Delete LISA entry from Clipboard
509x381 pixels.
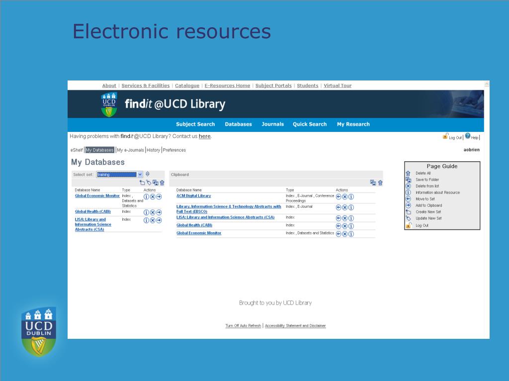pos(345,218)
